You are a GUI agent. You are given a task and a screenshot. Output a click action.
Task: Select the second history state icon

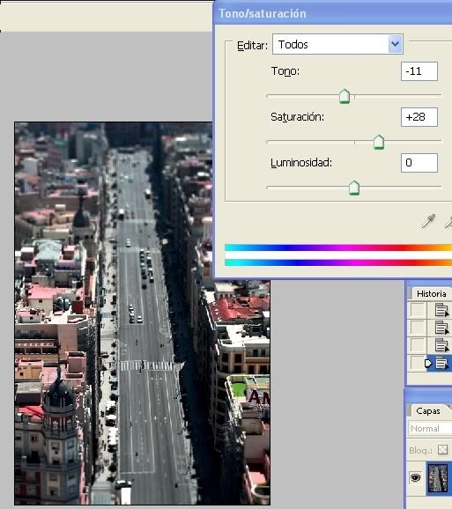[x=441, y=328]
